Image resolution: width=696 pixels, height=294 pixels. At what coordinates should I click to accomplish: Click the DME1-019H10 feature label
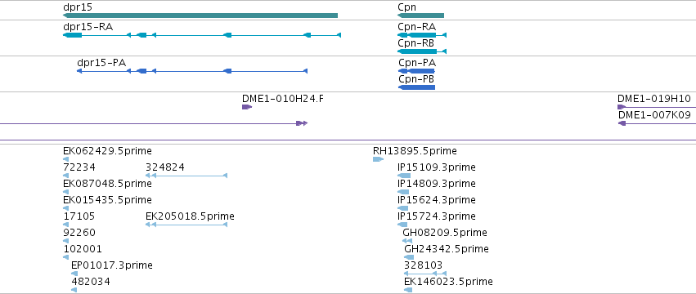coord(654,99)
